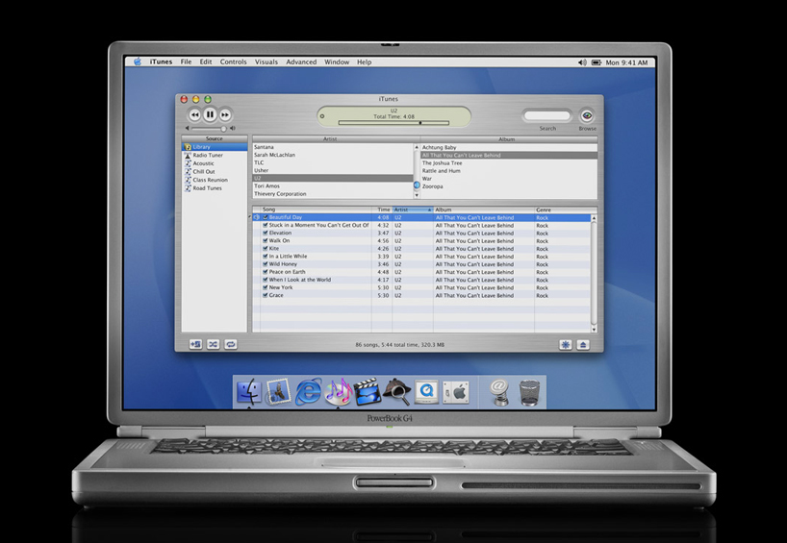Click the @ website spring in Dock
This screenshot has width=787, height=543.
[x=499, y=392]
